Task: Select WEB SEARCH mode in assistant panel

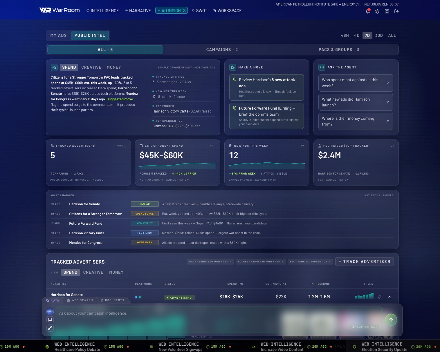Action: (80, 300)
